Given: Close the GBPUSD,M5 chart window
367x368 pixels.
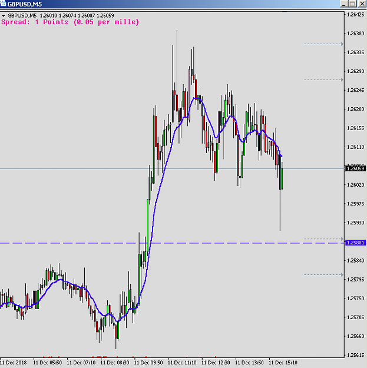Looking at the screenshot, I should [x=361, y=4].
